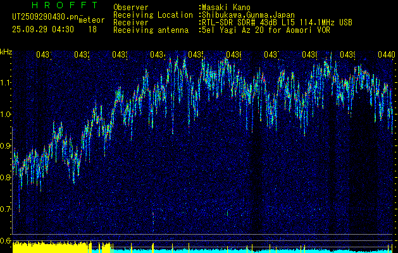Click the 1.0 frequency axis label

click(x=6, y=114)
